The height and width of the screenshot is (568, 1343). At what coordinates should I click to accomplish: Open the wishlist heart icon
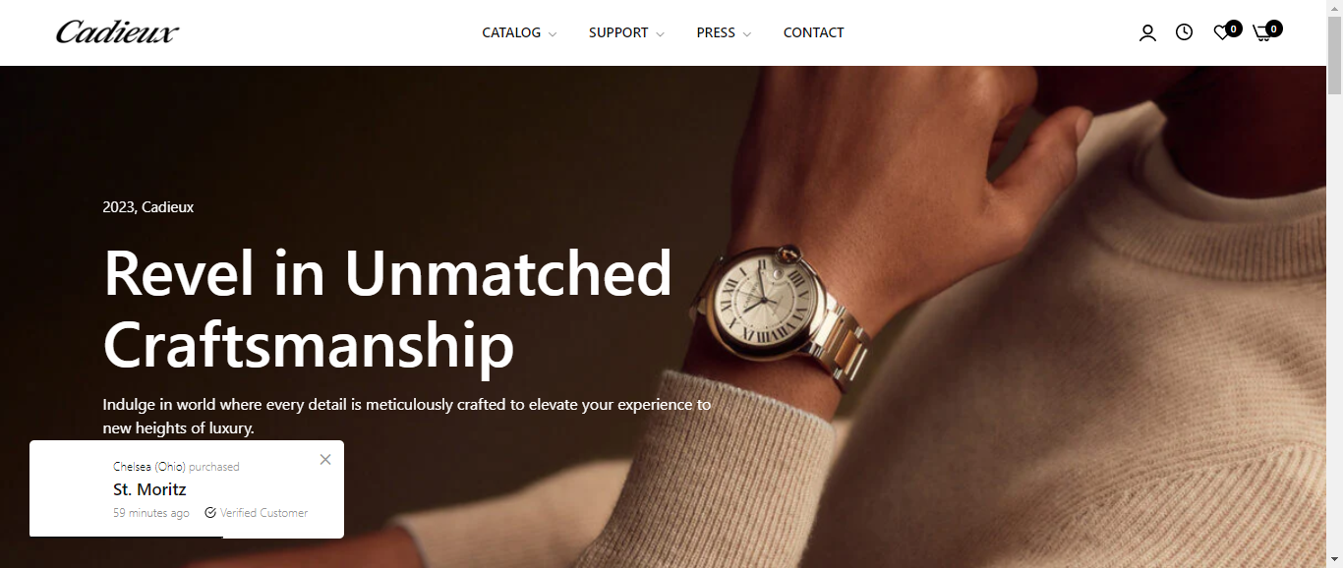pyautogui.click(x=1222, y=33)
